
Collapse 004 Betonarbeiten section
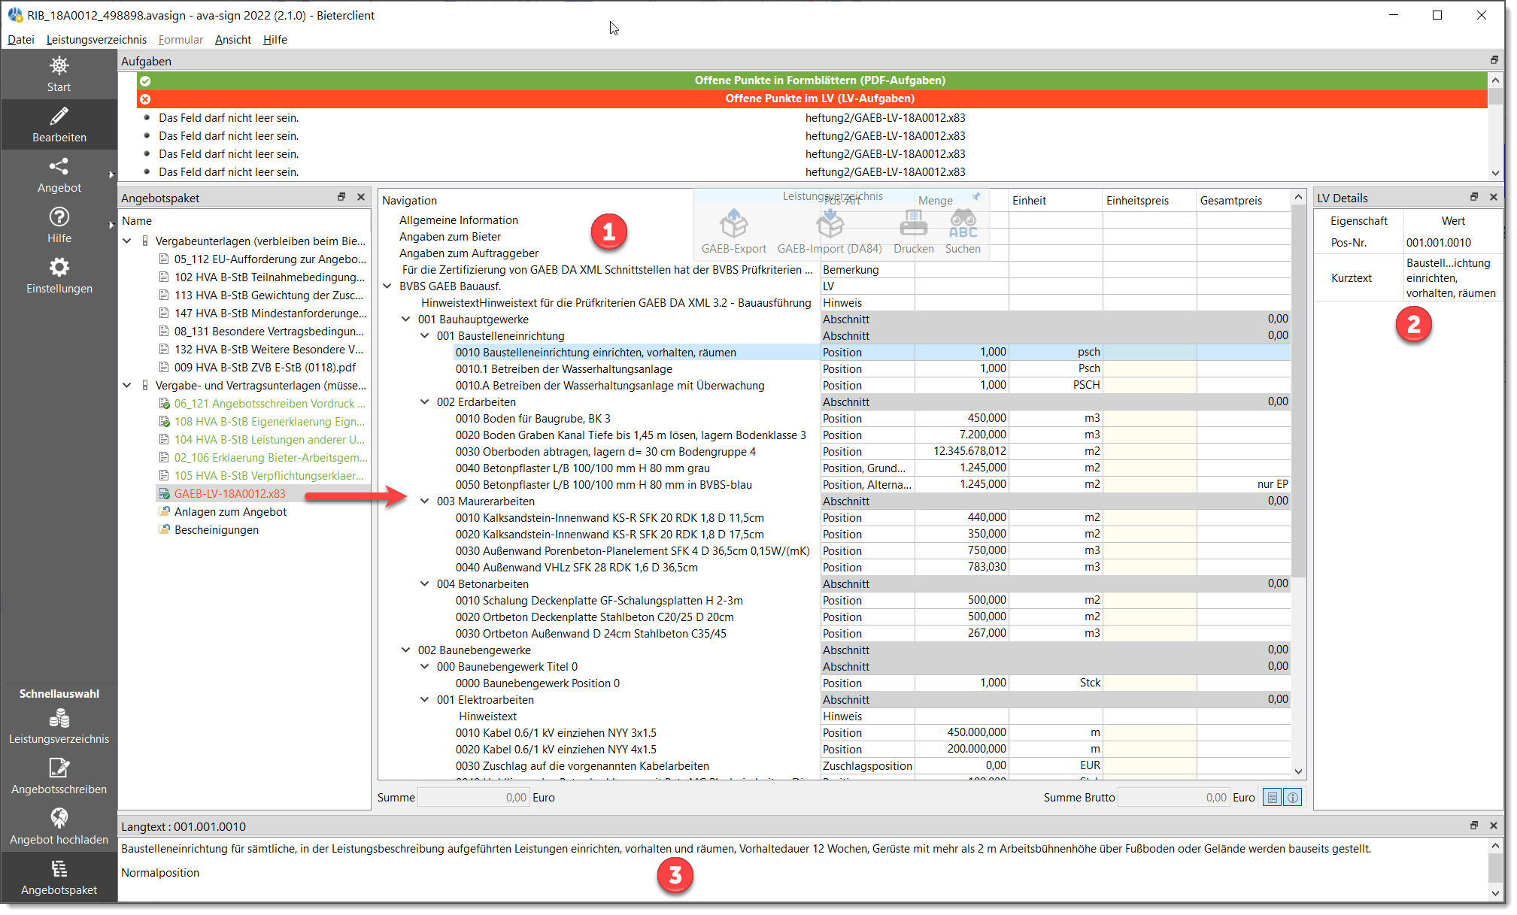click(425, 584)
